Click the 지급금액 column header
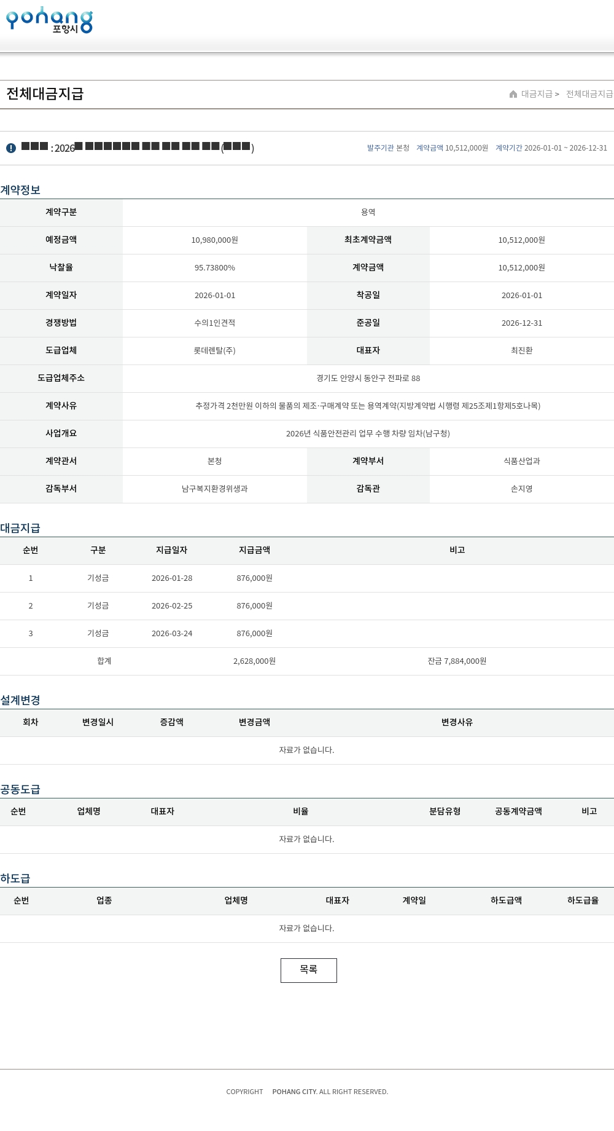 point(254,550)
